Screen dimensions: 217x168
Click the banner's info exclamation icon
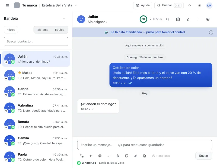pos(211,32)
